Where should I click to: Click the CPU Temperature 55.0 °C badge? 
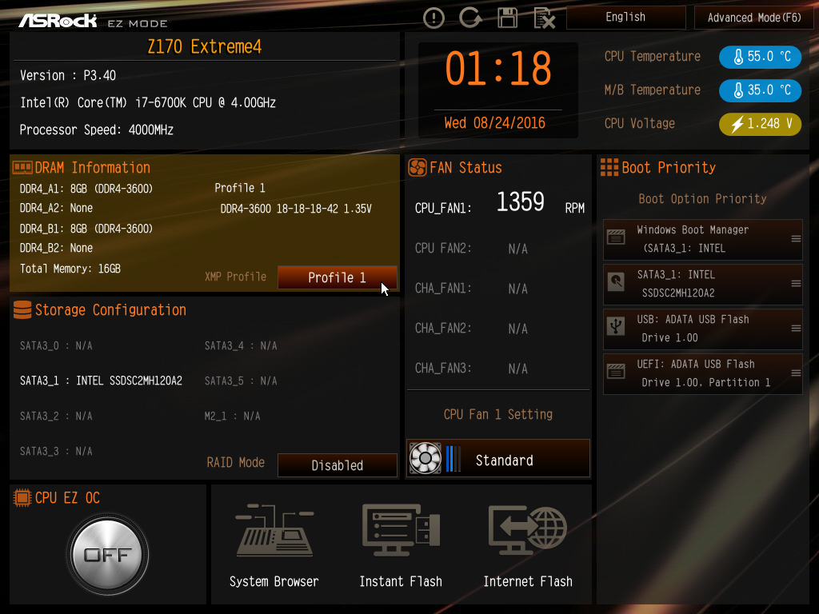coord(760,57)
